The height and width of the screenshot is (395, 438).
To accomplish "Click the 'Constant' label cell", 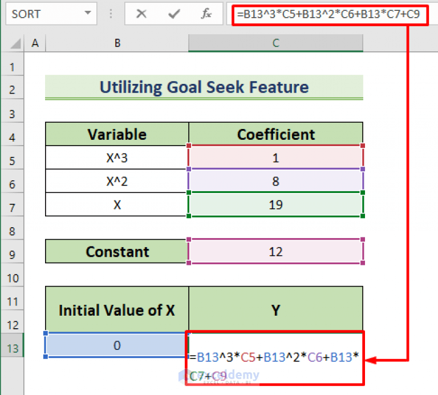I will [x=117, y=252].
